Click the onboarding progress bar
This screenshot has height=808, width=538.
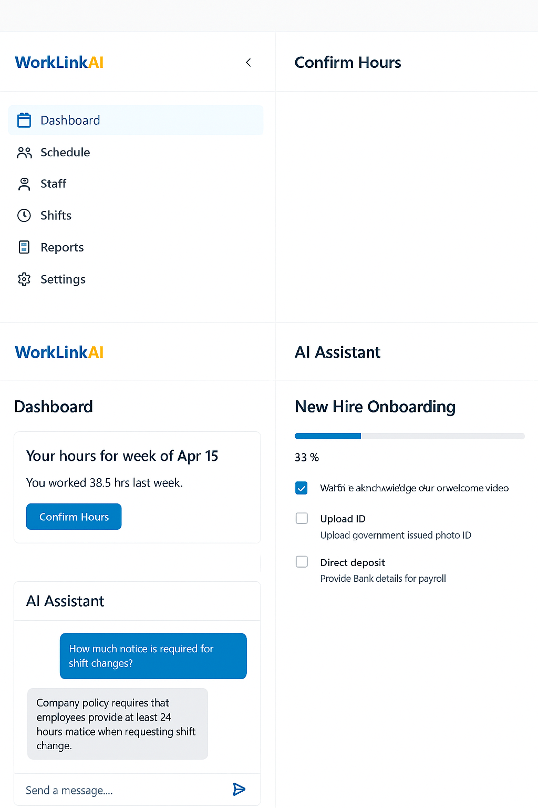[x=410, y=436]
